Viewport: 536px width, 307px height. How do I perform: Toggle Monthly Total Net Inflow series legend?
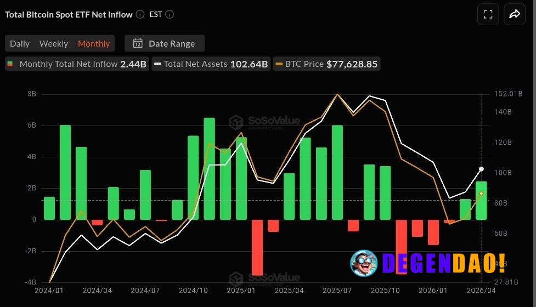coord(77,64)
